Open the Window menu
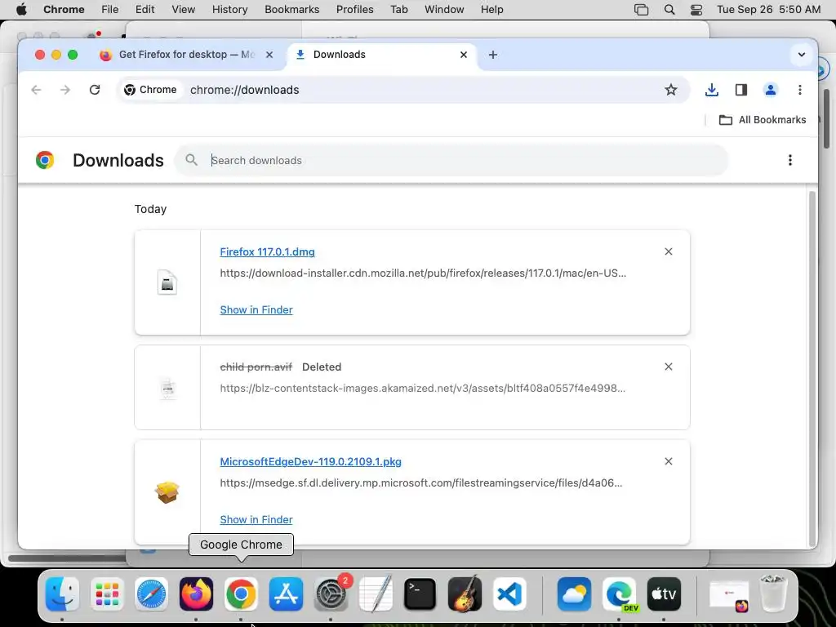The image size is (836, 627). pyautogui.click(x=444, y=10)
